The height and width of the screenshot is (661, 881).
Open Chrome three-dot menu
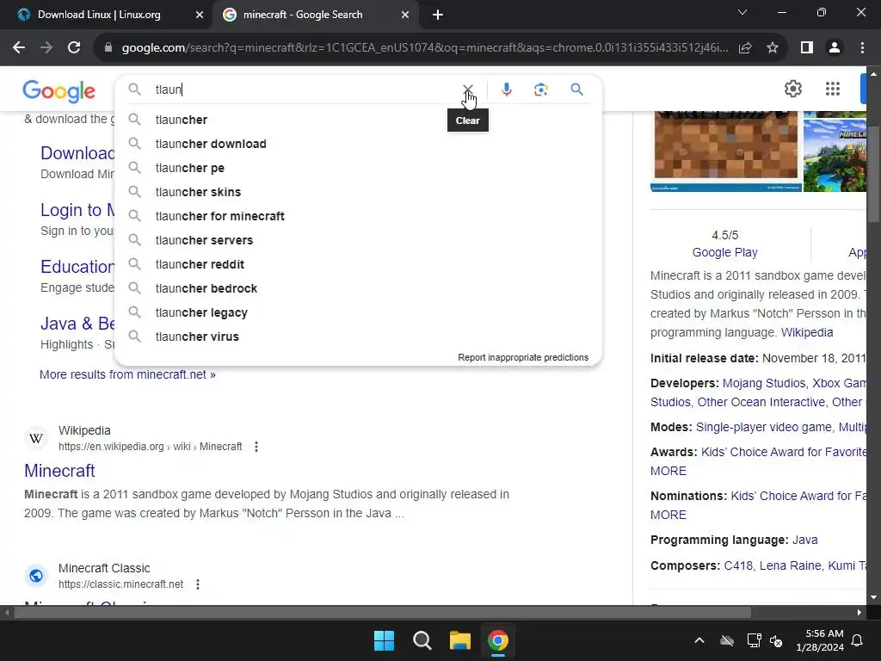(x=862, y=48)
